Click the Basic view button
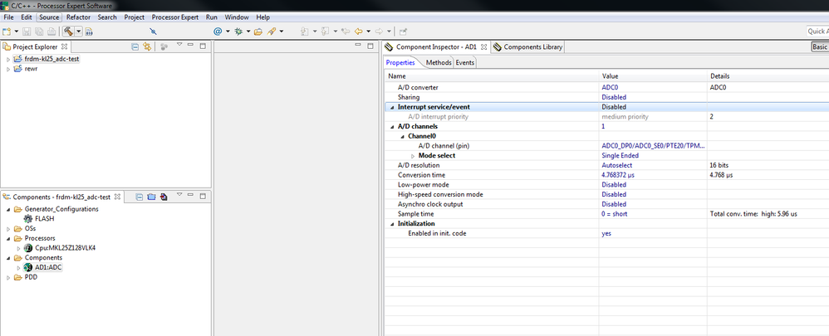This screenshot has height=336, width=829. [x=820, y=47]
